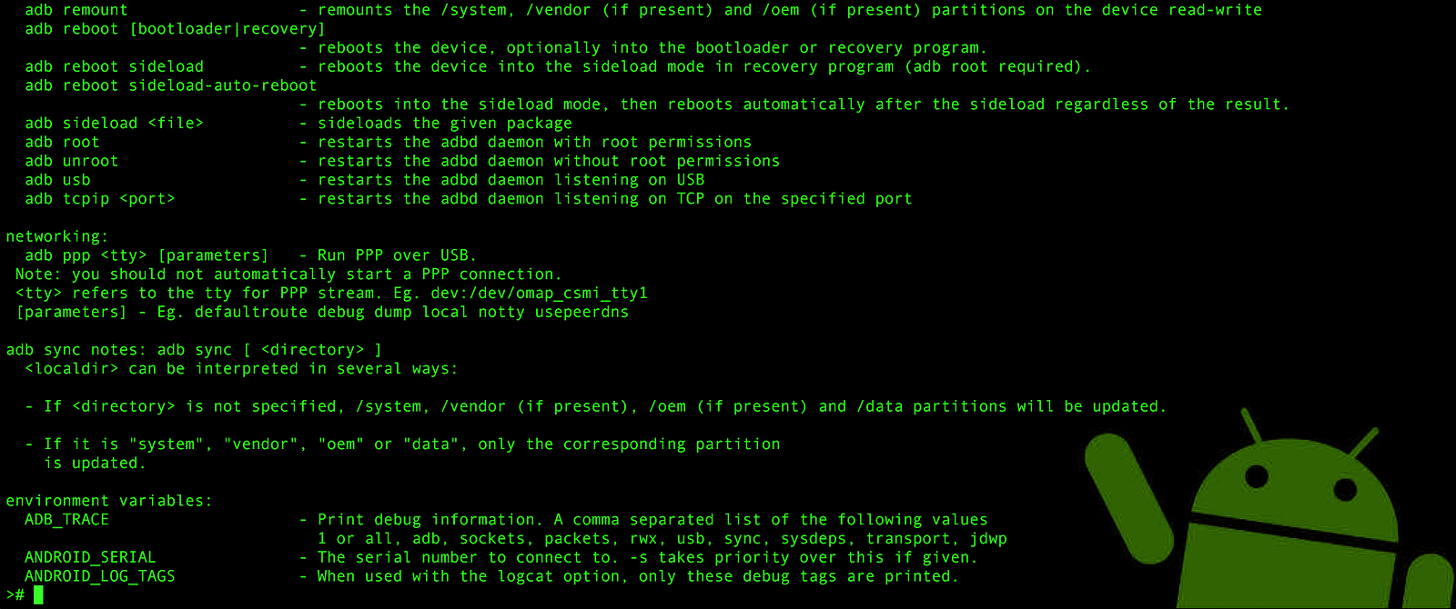Click the ANDROID_SERIAL variable name
This screenshot has width=1456, height=609.
(x=90, y=557)
